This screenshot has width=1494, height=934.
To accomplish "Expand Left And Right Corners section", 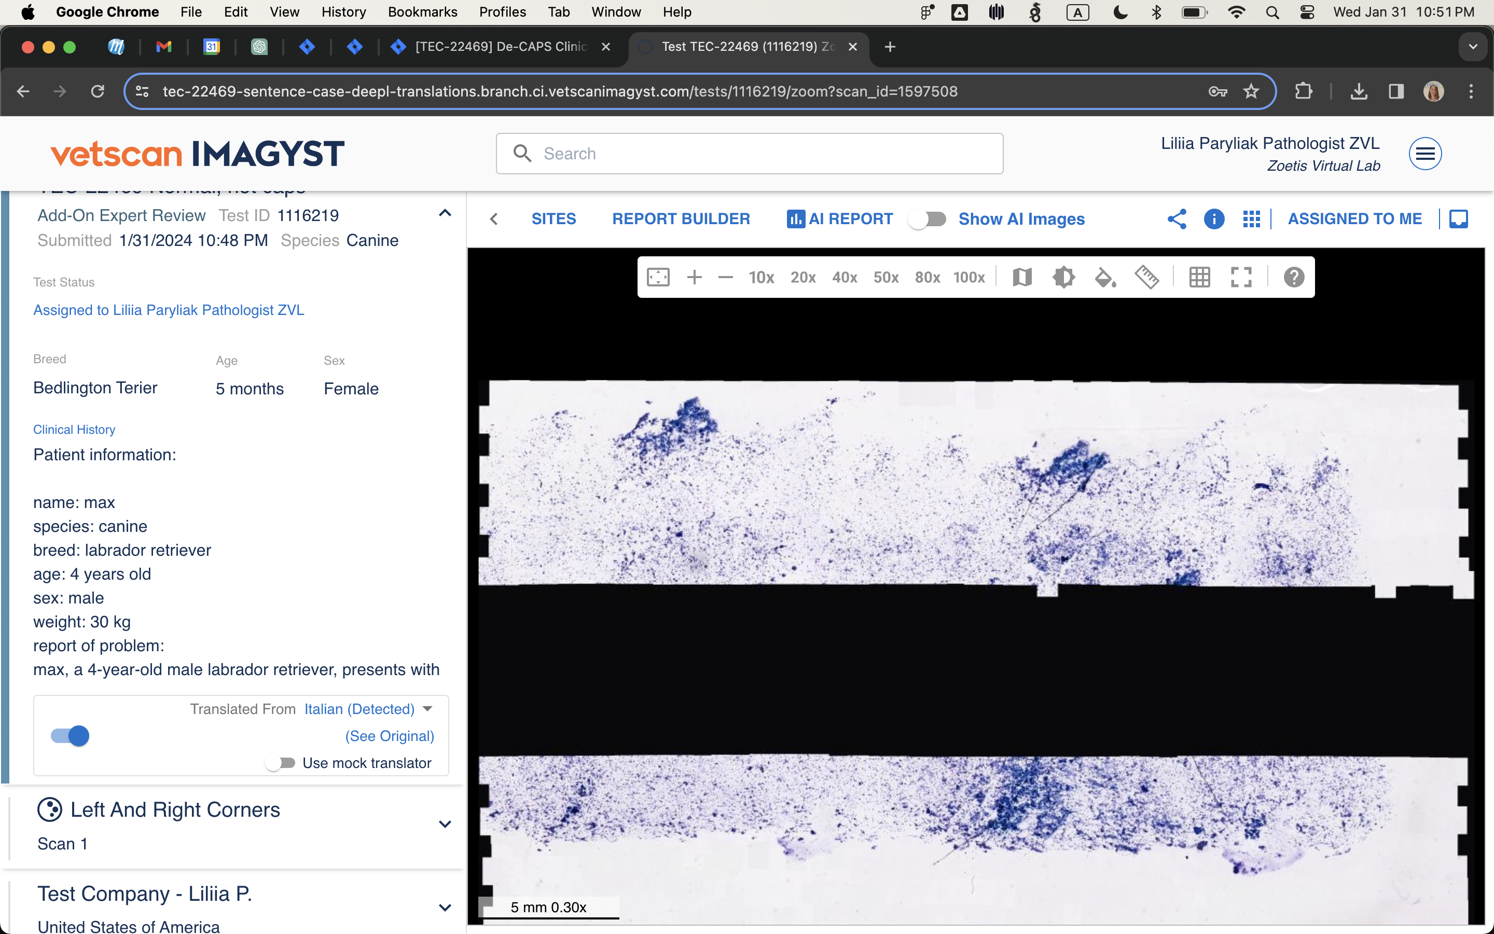I will [445, 824].
